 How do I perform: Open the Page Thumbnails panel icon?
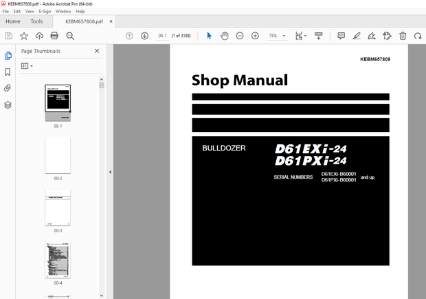tap(8, 56)
